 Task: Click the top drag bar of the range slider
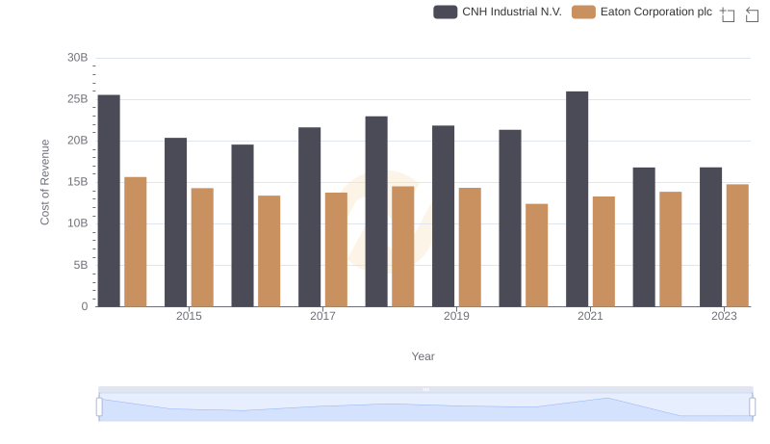[x=425, y=389]
